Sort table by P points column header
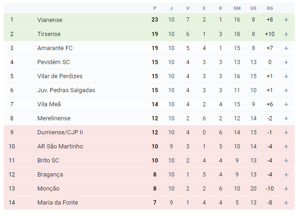 click(x=155, y=8)
